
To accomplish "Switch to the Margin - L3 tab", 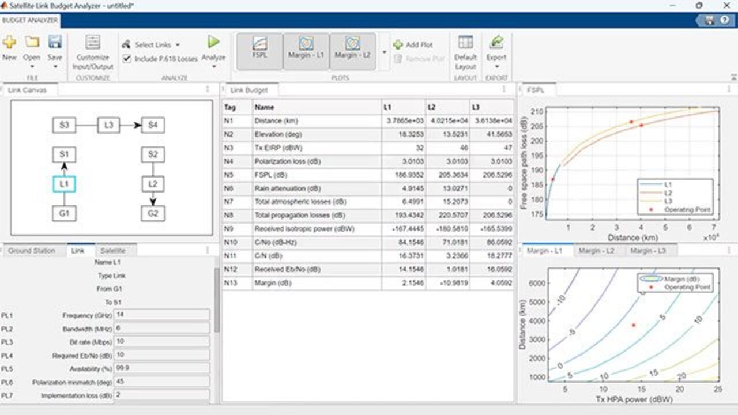I will tap(647, 251).
